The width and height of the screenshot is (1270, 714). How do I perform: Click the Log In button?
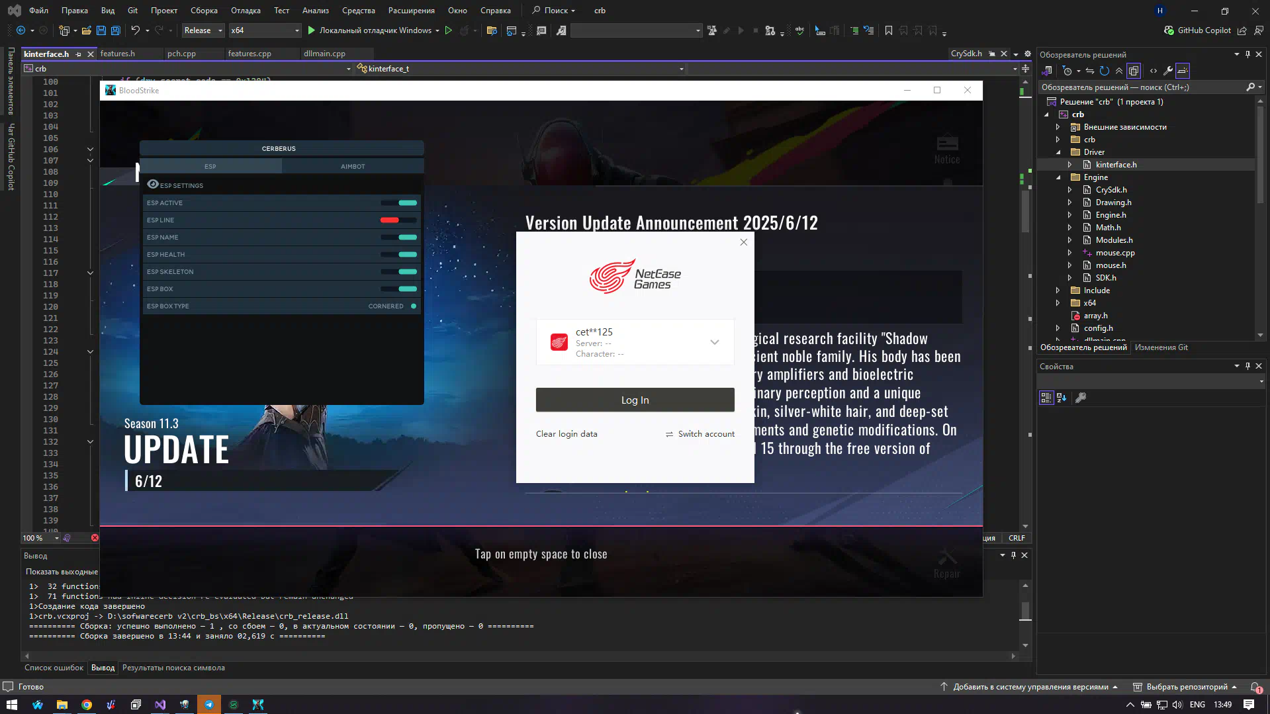(x=635, y=400)
